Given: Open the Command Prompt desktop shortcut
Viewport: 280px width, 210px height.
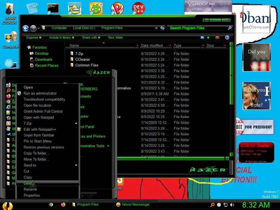Looking at the screenshot, I should tap(53, 8).
